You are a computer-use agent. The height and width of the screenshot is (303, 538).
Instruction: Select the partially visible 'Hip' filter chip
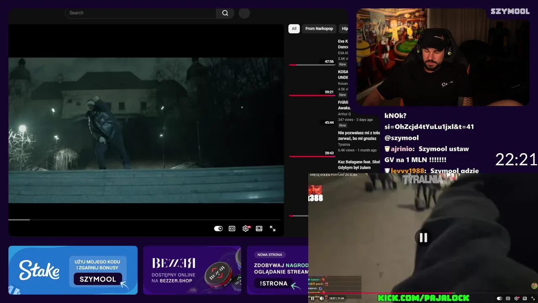[344, 29]
